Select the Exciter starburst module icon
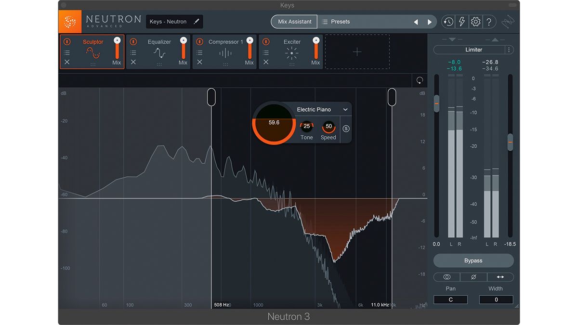578x325 pixels. (292, 53)
